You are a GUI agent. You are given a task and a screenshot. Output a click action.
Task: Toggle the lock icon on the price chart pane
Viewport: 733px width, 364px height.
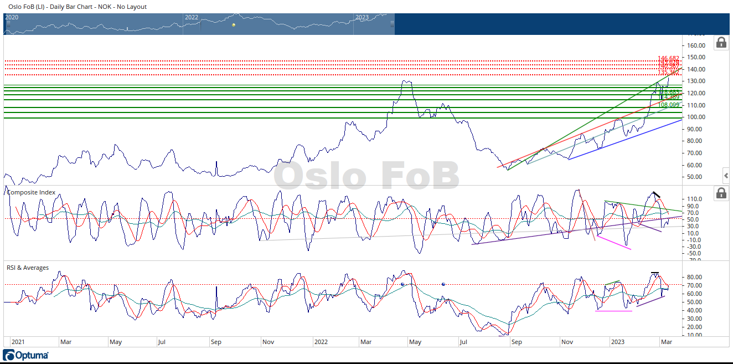coord(721,43)
